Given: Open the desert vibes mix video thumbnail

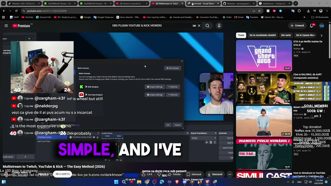Looking at the screenshot, I should [264, 121].
